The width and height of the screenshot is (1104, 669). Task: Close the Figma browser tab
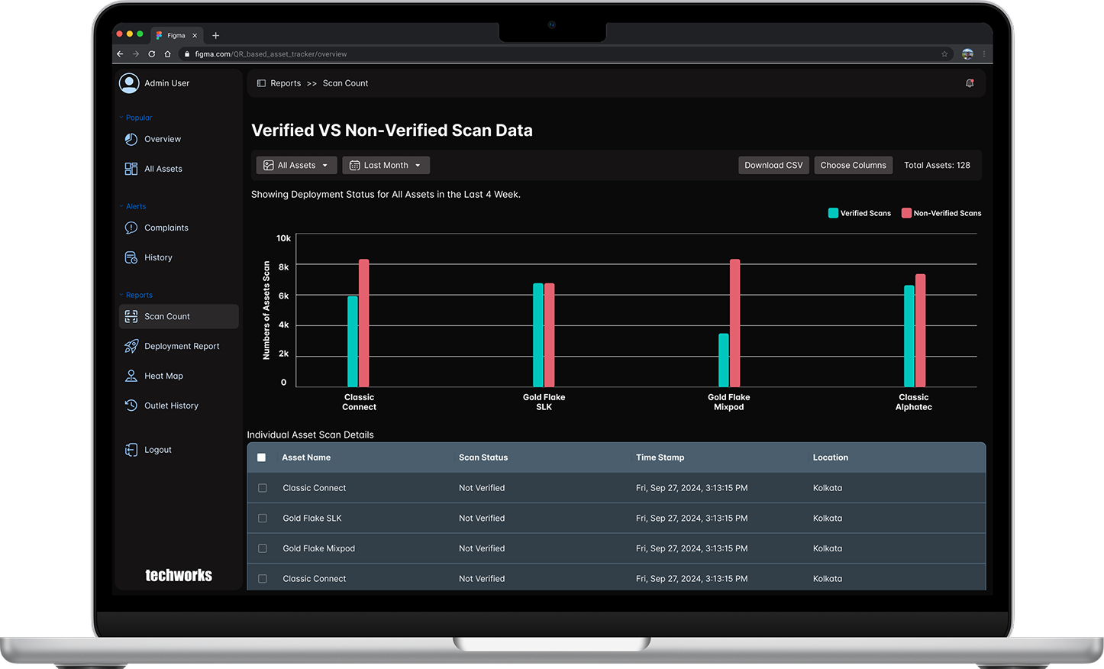tap(195, 35)
